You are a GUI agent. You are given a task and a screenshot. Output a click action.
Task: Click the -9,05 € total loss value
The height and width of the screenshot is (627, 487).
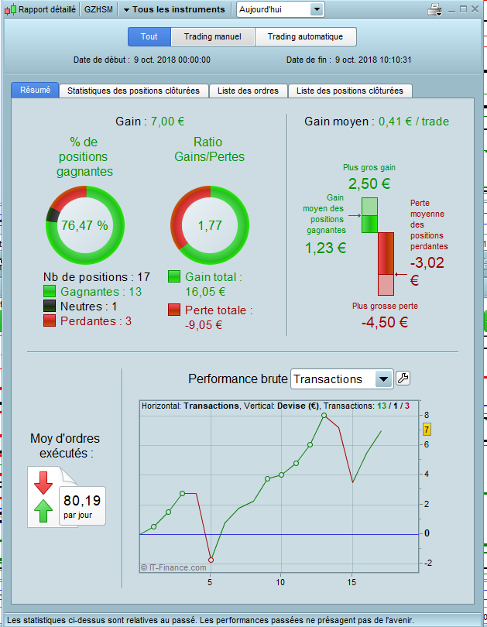(204, 324)
